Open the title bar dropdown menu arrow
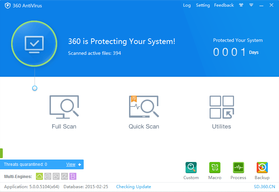 pyautogui.click(x=251, y=5)
